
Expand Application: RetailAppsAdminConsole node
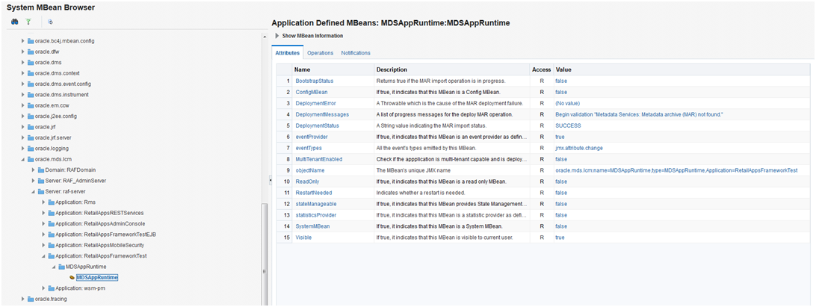pyautogui.click(x=43, y=224)
